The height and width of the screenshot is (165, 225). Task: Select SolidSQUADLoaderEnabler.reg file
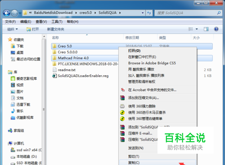click(x=80, y=76)
